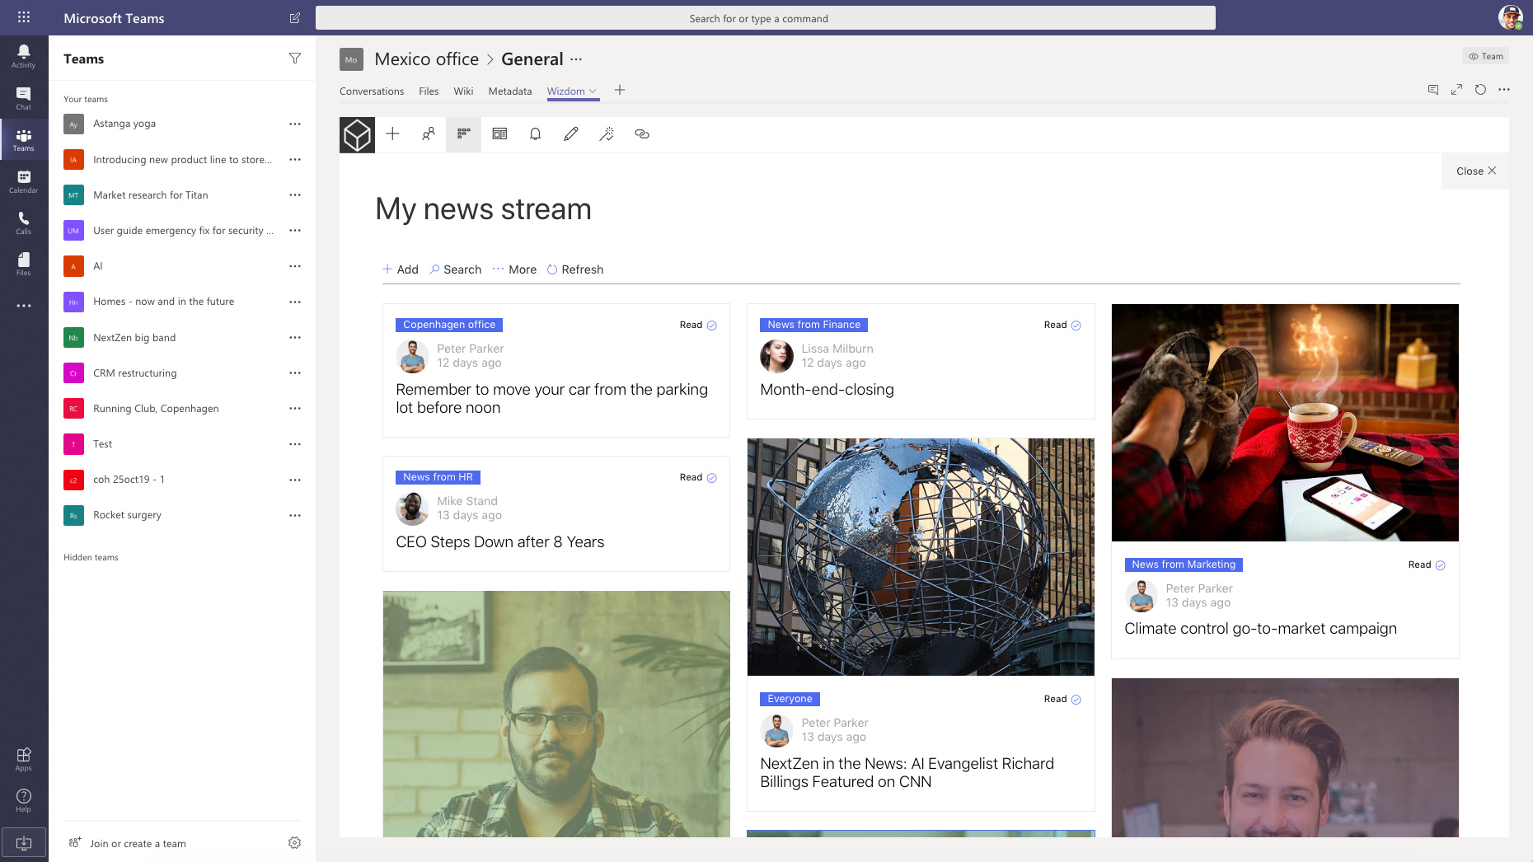This screenshot has width=1533, height=862.
Task: Reload the tab with refresh icon
Action: coord(1480,90)
